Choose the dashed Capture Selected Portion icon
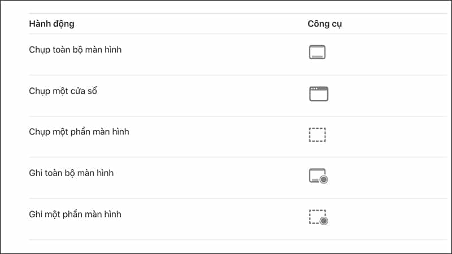Screen dimensions: 452x254 click(318, 135)
